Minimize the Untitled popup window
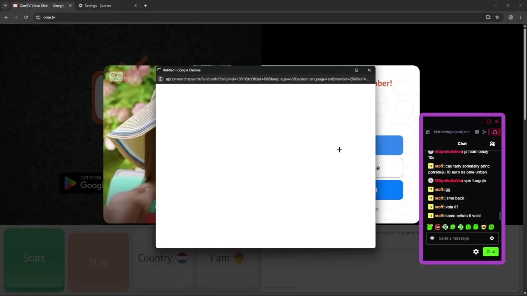 coord(344,70)
